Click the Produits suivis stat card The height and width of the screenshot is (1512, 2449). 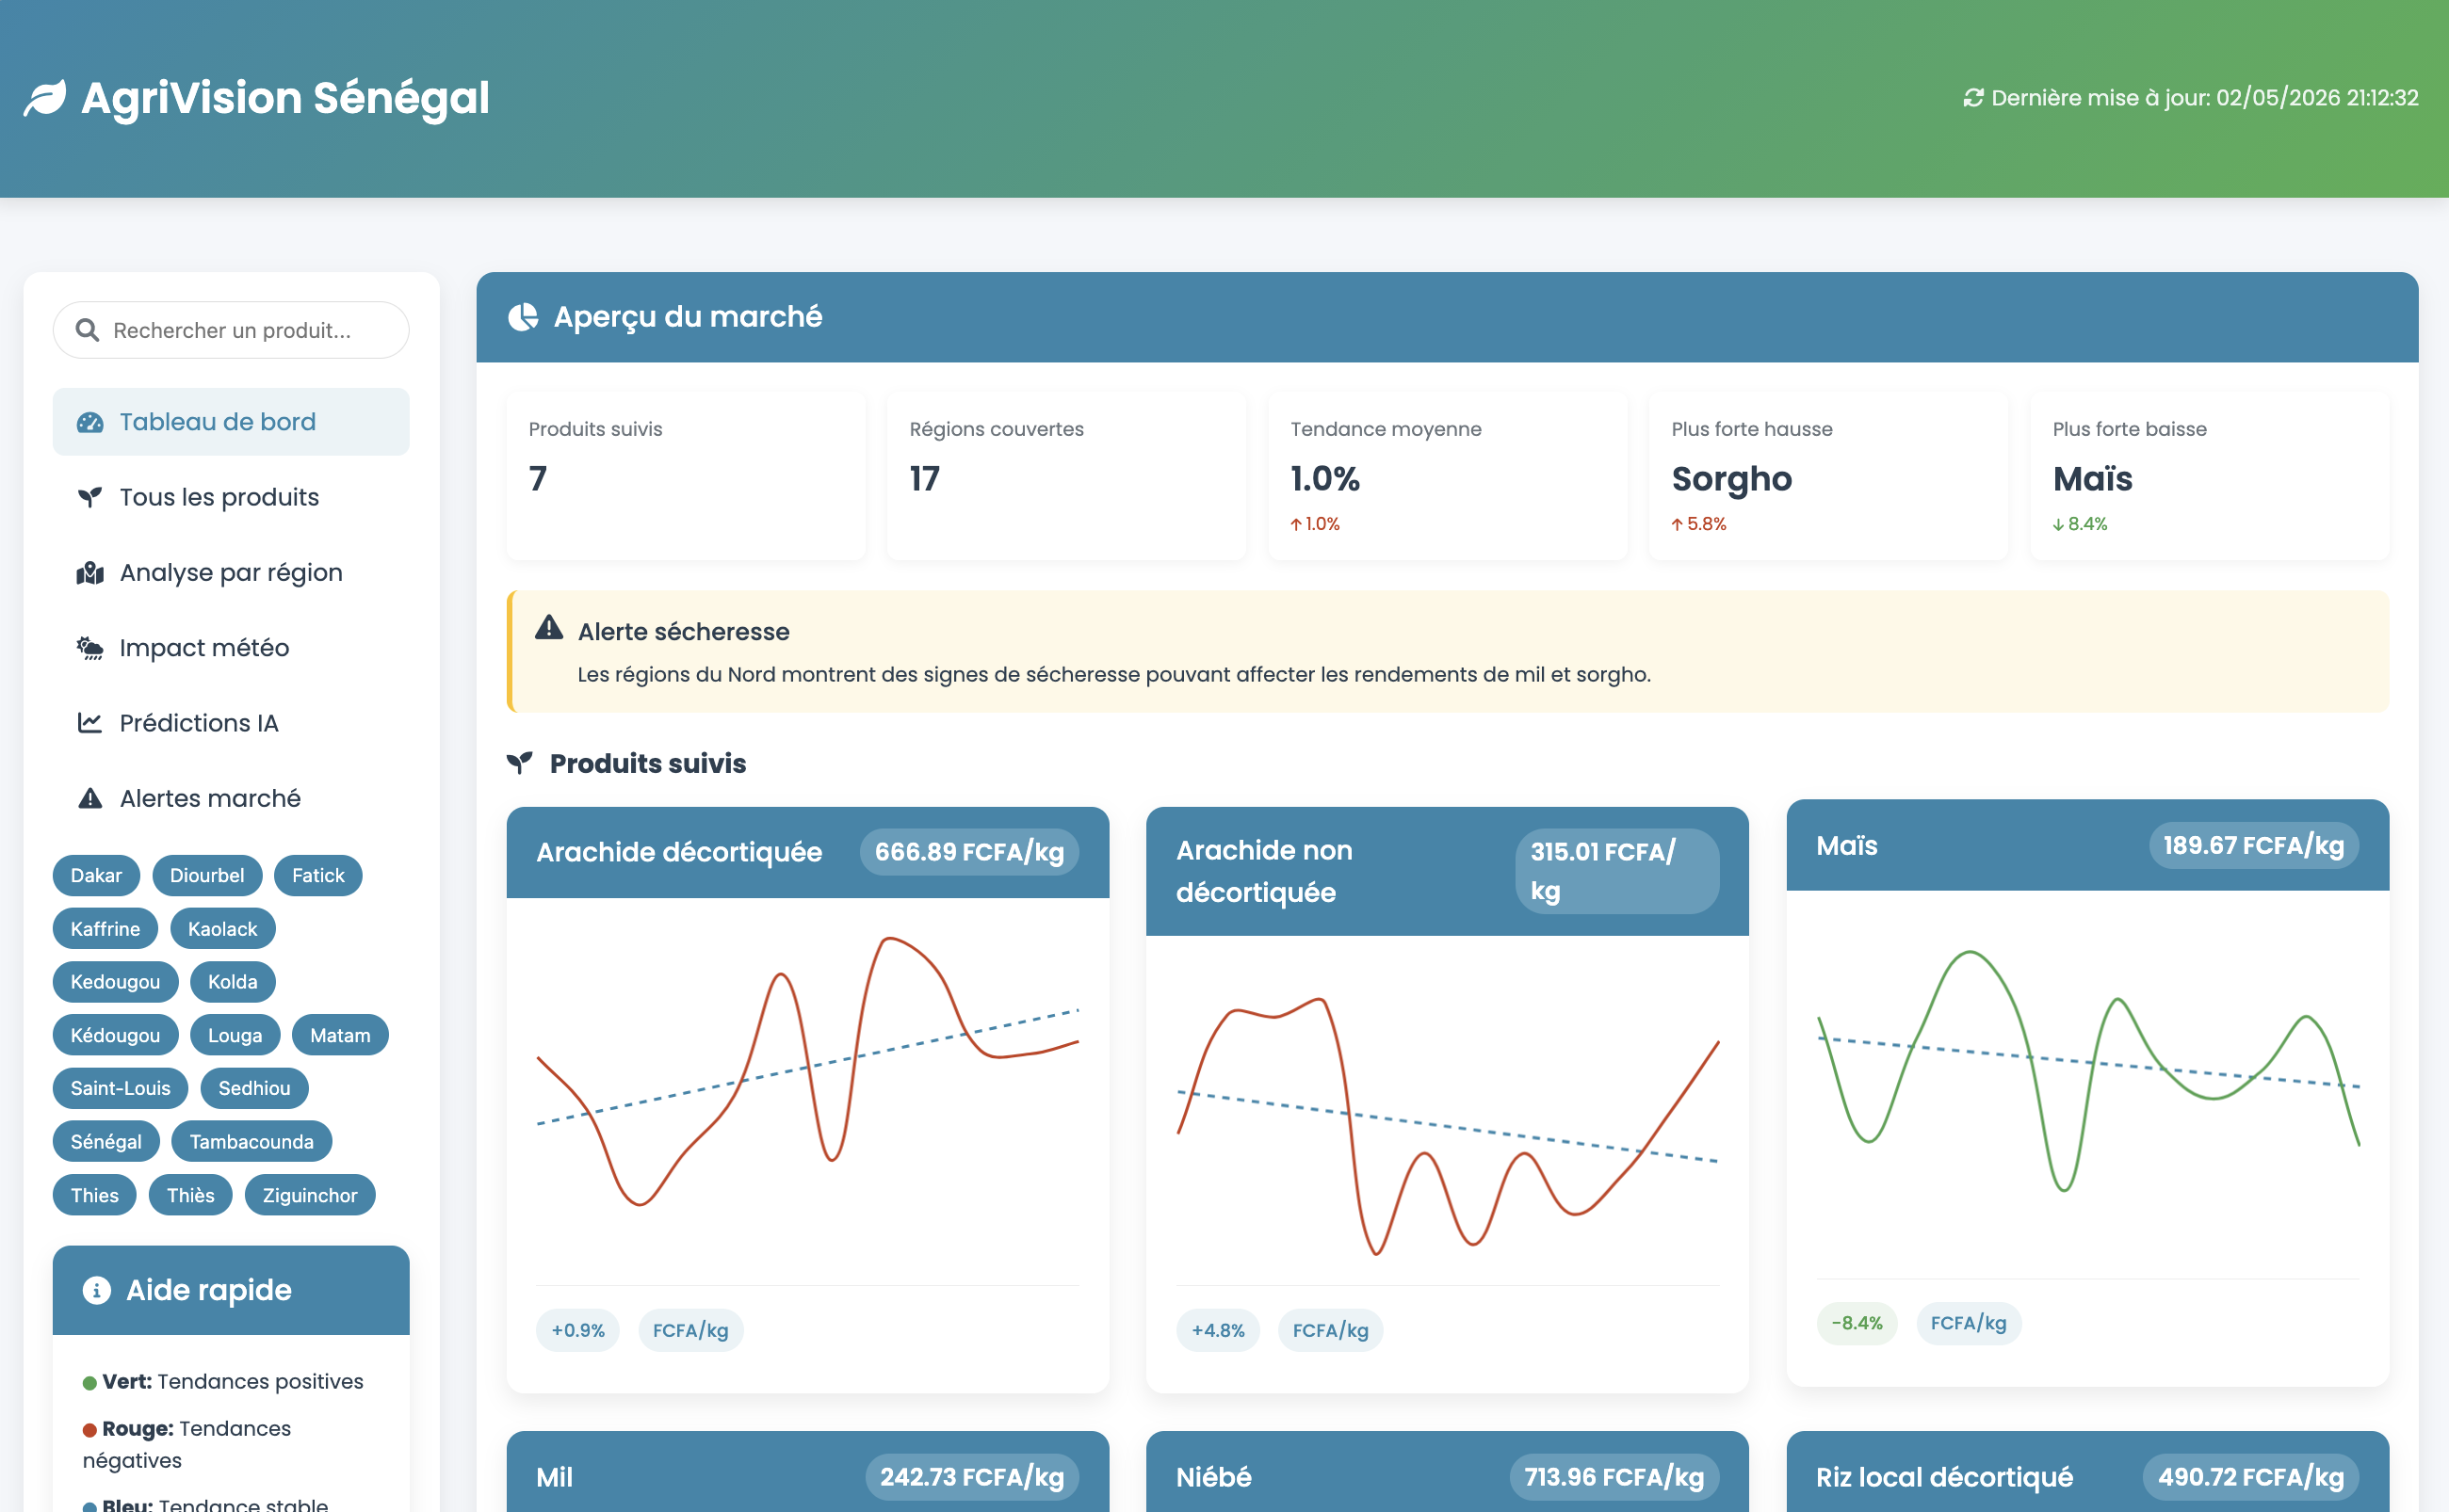click(687, 476)
